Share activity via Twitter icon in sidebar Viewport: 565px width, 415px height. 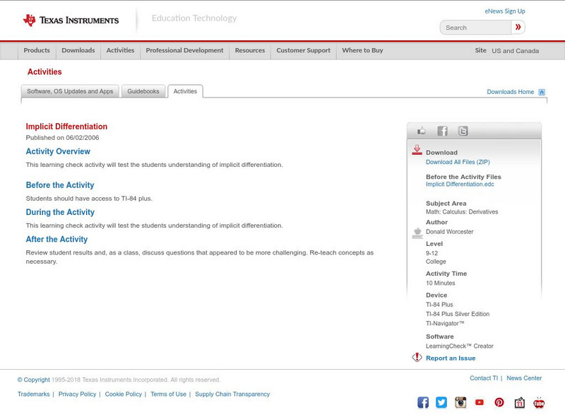tap(463, 131)
